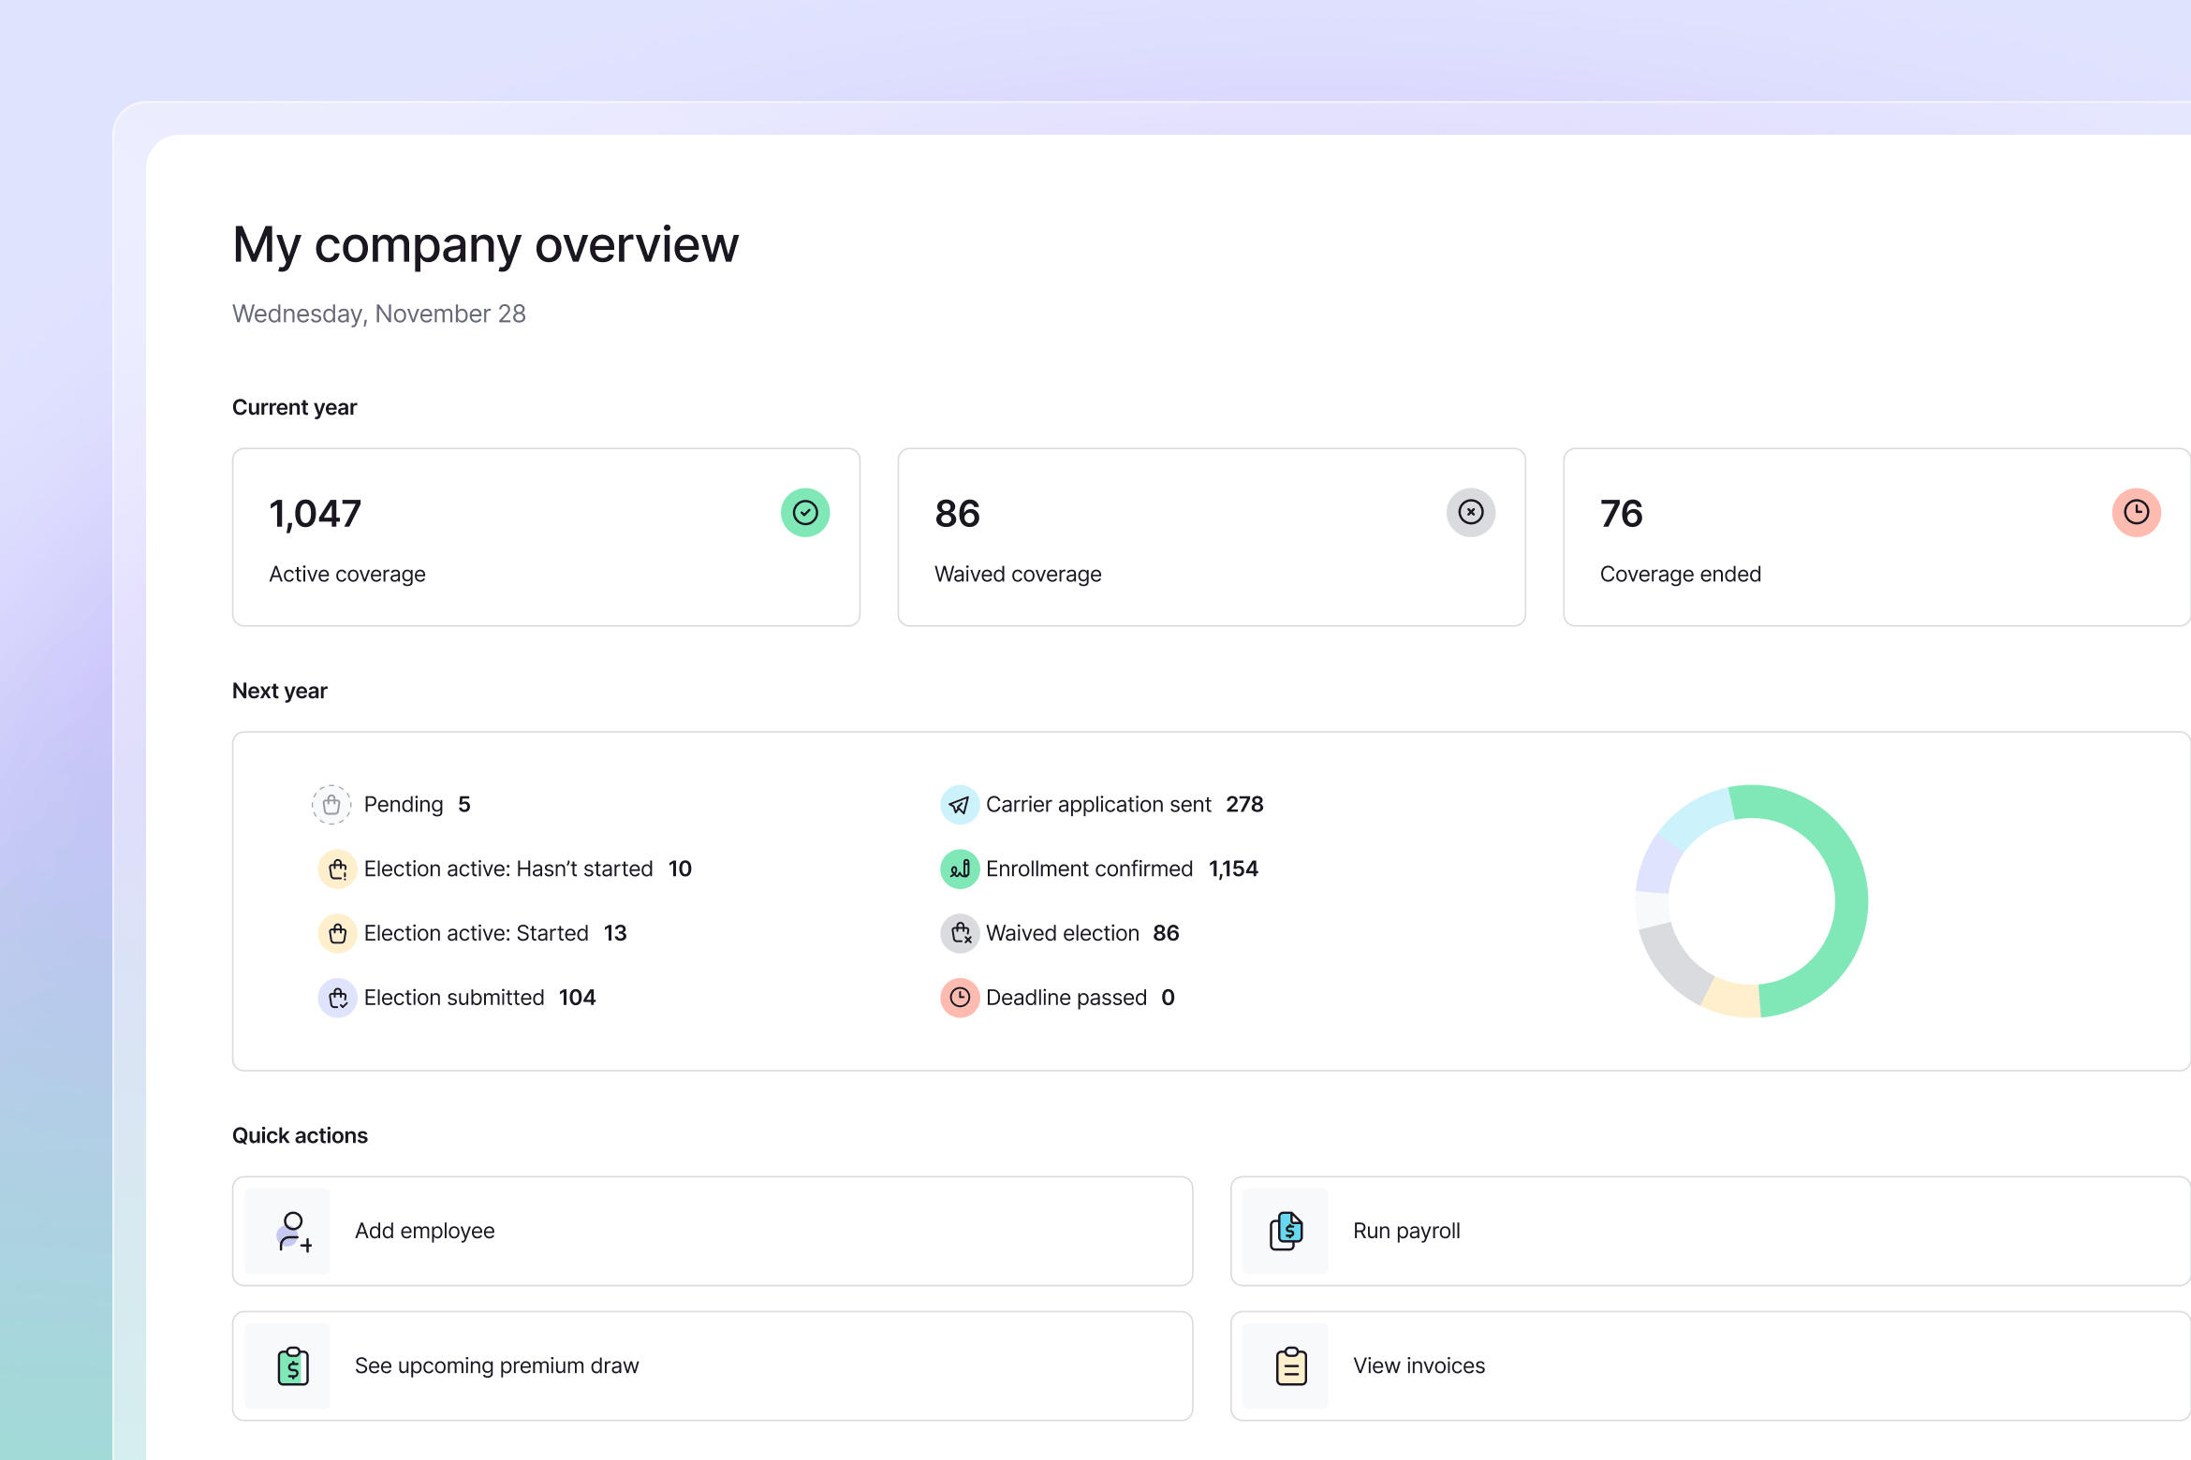Click the green checkmark Active coverage icon

(805, 513)
